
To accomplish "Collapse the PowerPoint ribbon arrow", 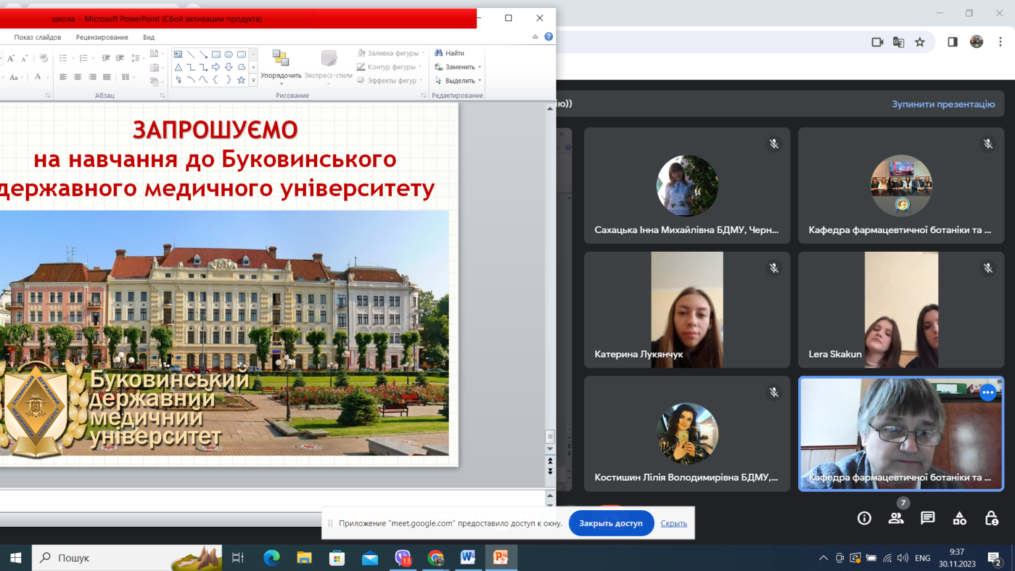I will pos(535,37).
